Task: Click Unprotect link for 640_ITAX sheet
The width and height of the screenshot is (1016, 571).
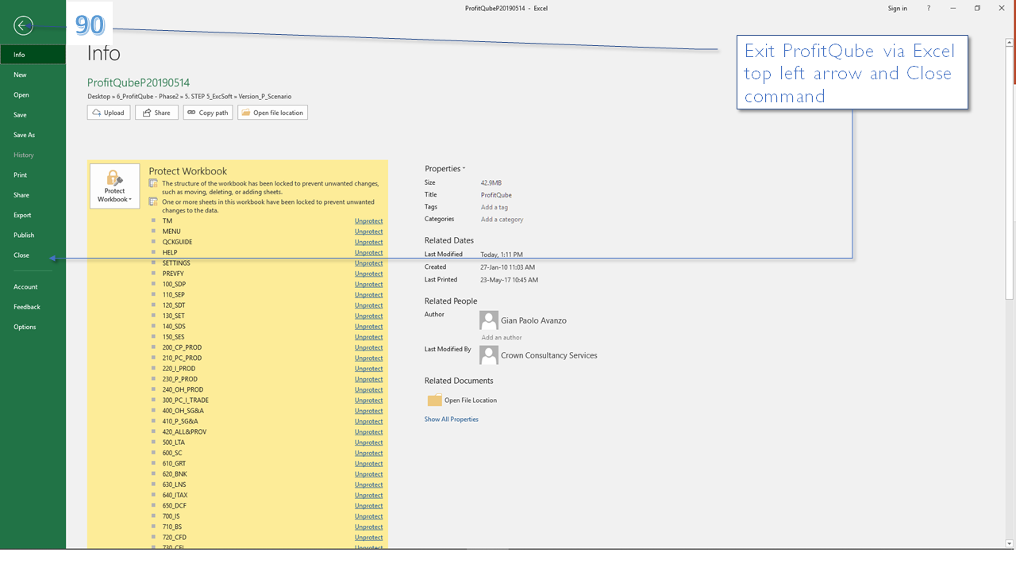Action: click(x=368, y=496)
